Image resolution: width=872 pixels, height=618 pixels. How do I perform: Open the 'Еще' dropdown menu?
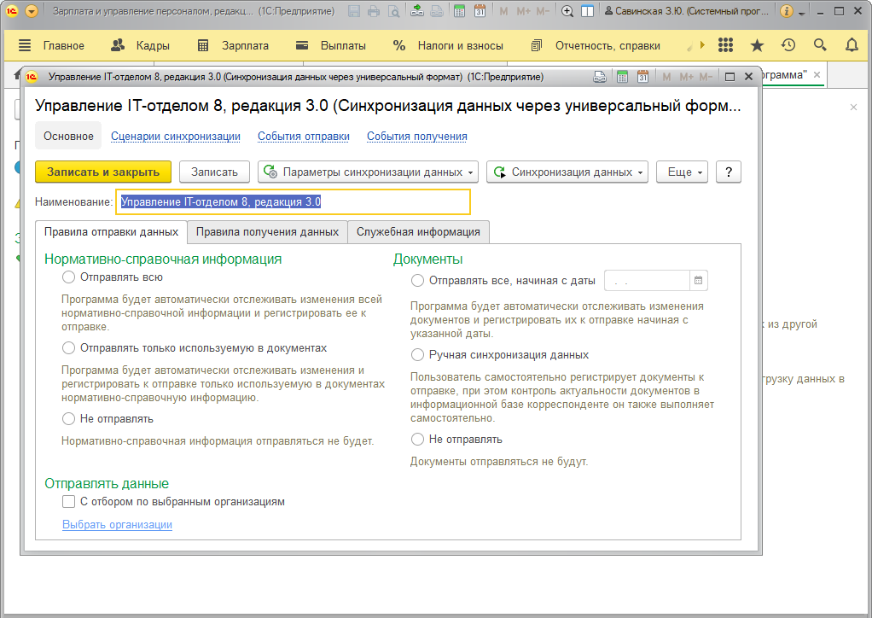point(678,172)
